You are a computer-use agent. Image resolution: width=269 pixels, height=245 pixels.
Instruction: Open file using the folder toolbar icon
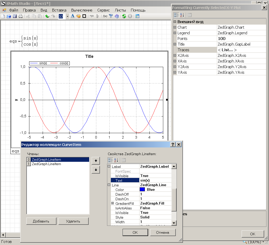pos(9,16)
